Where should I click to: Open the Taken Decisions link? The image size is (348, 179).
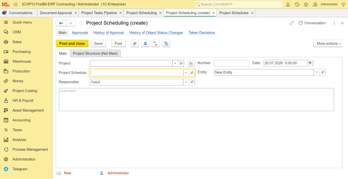point(202,33)
